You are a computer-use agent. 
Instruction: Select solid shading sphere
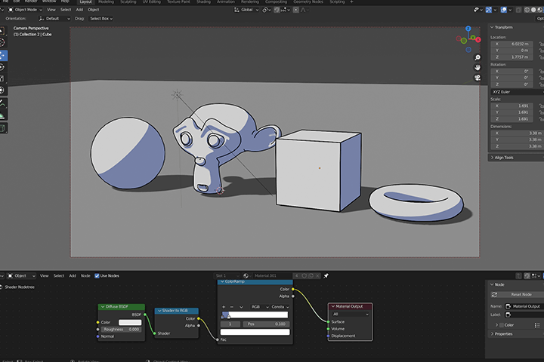point(533,10)
